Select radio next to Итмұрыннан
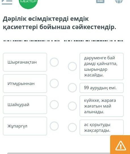 point(54,83)
